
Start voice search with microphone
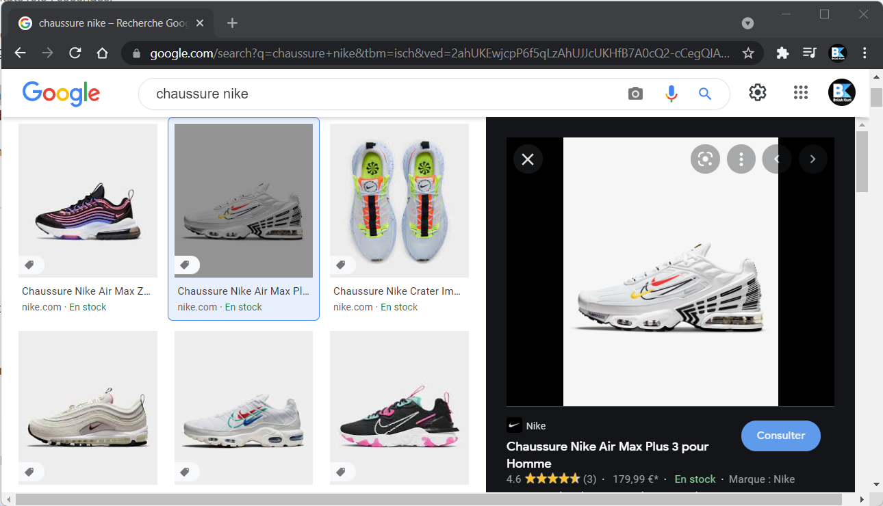pyautogui.click(x=671, y=94)
